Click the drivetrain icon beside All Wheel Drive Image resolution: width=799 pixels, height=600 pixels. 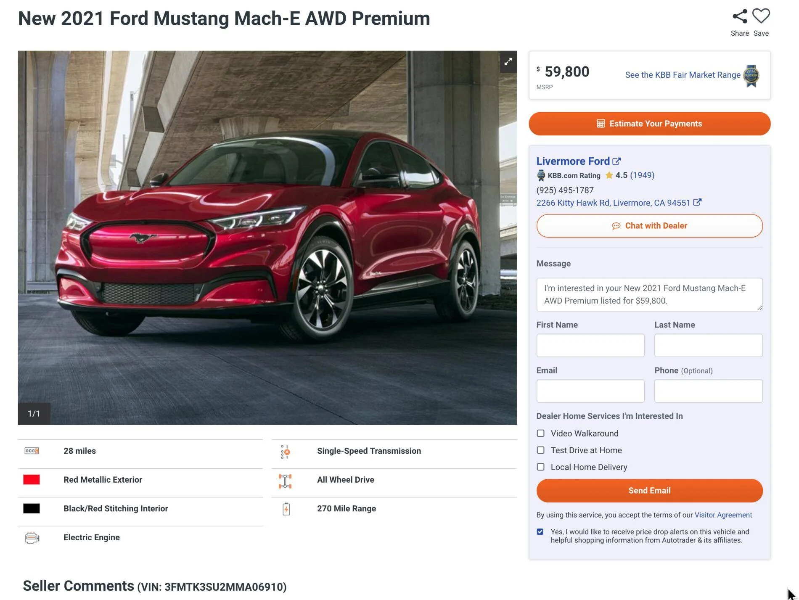click(285, 481)
